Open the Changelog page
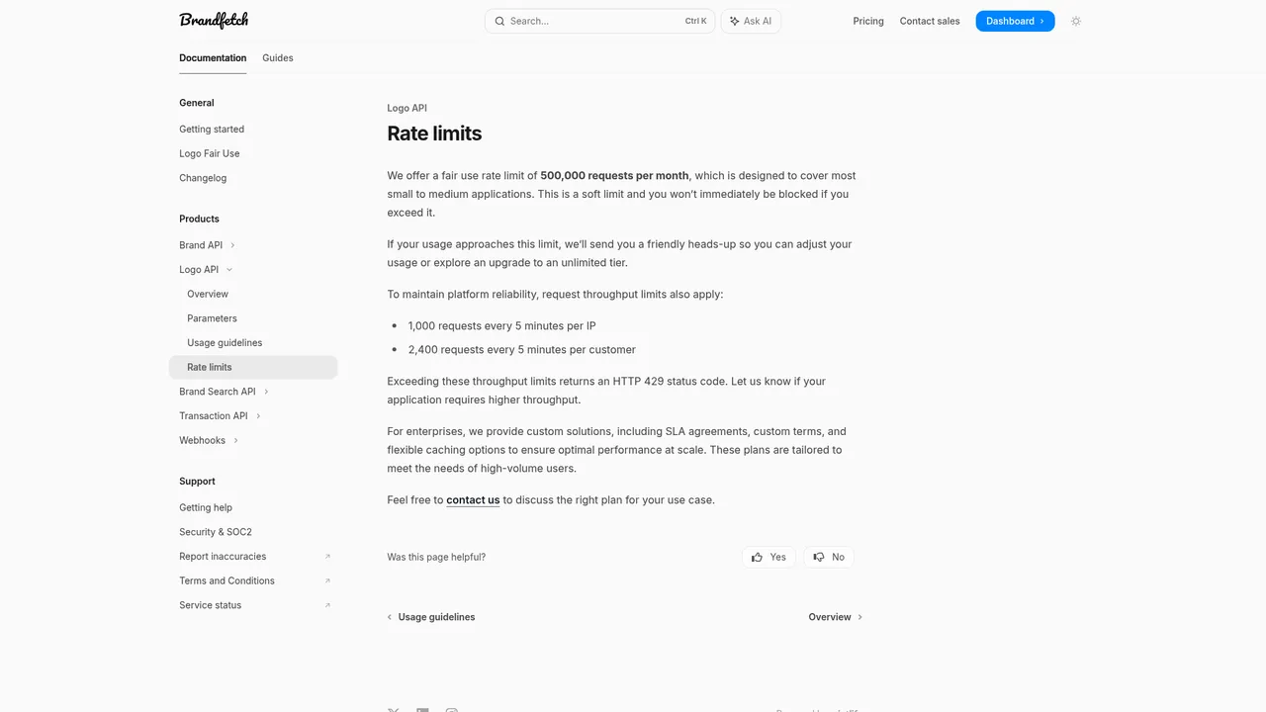 coord(203,178)
